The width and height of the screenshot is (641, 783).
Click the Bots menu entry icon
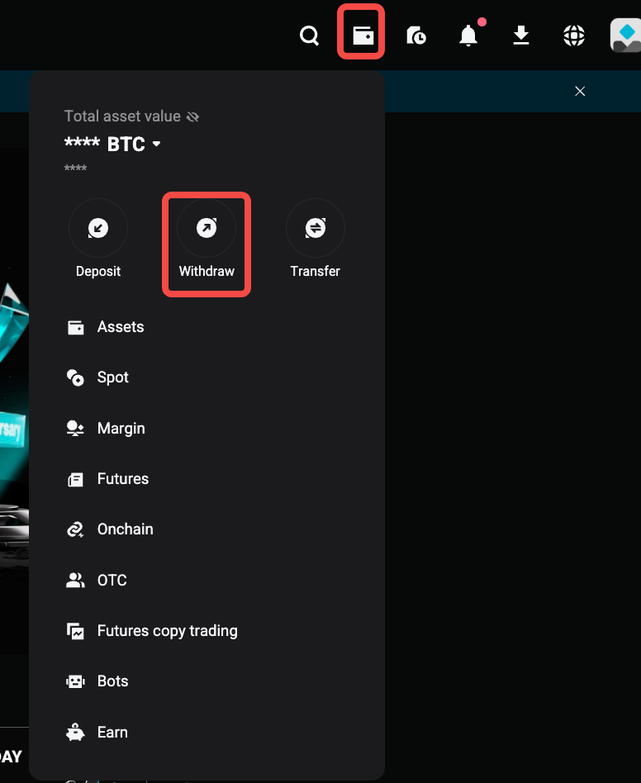(75, 681)
